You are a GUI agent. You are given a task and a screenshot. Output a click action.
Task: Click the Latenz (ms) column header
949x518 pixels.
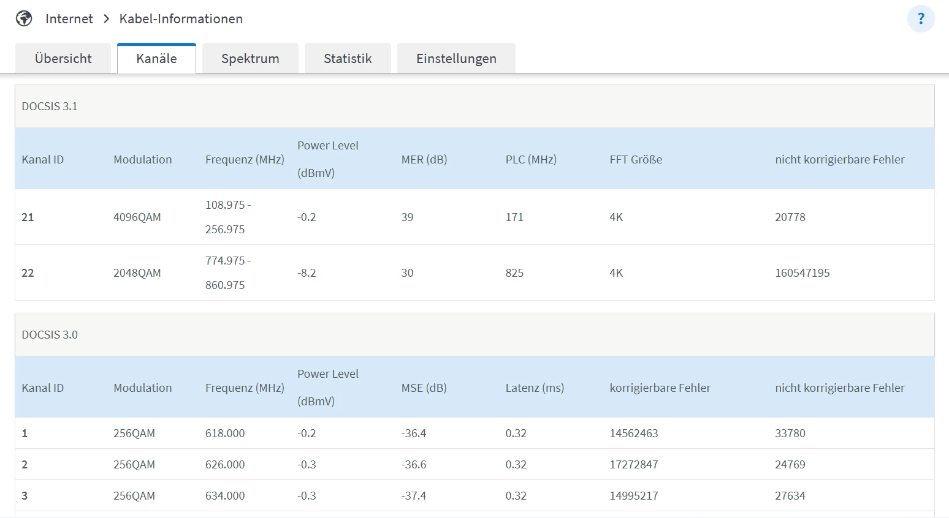(534, 388)
